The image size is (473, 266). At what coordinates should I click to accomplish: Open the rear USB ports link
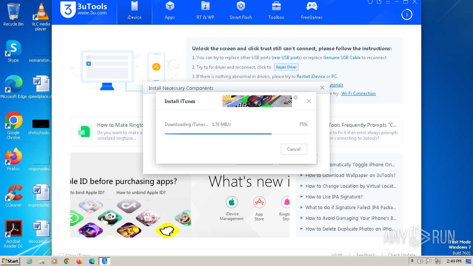[287, 58]
